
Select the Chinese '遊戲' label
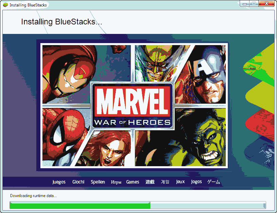click(150, 182)
